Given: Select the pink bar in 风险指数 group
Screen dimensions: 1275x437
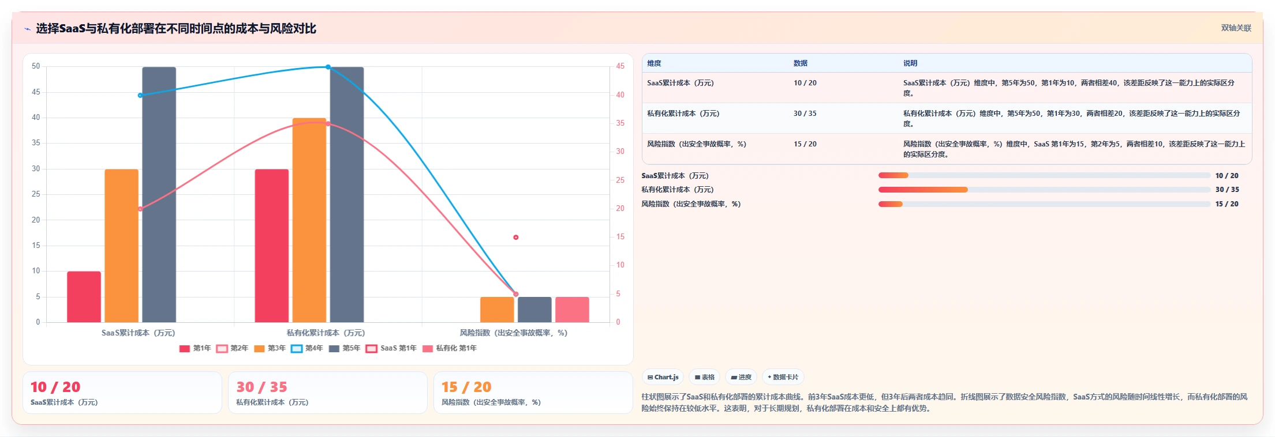Looking at the screenshot, I should 572,310.
